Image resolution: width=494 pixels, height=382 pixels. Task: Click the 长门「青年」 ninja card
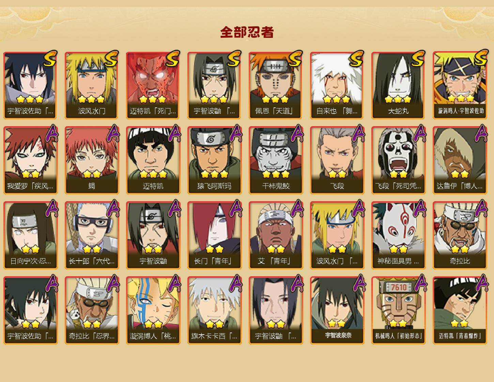214,235
